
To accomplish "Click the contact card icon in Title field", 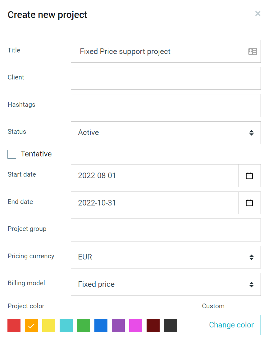I will pyautogui.click(x=252, y=52).
